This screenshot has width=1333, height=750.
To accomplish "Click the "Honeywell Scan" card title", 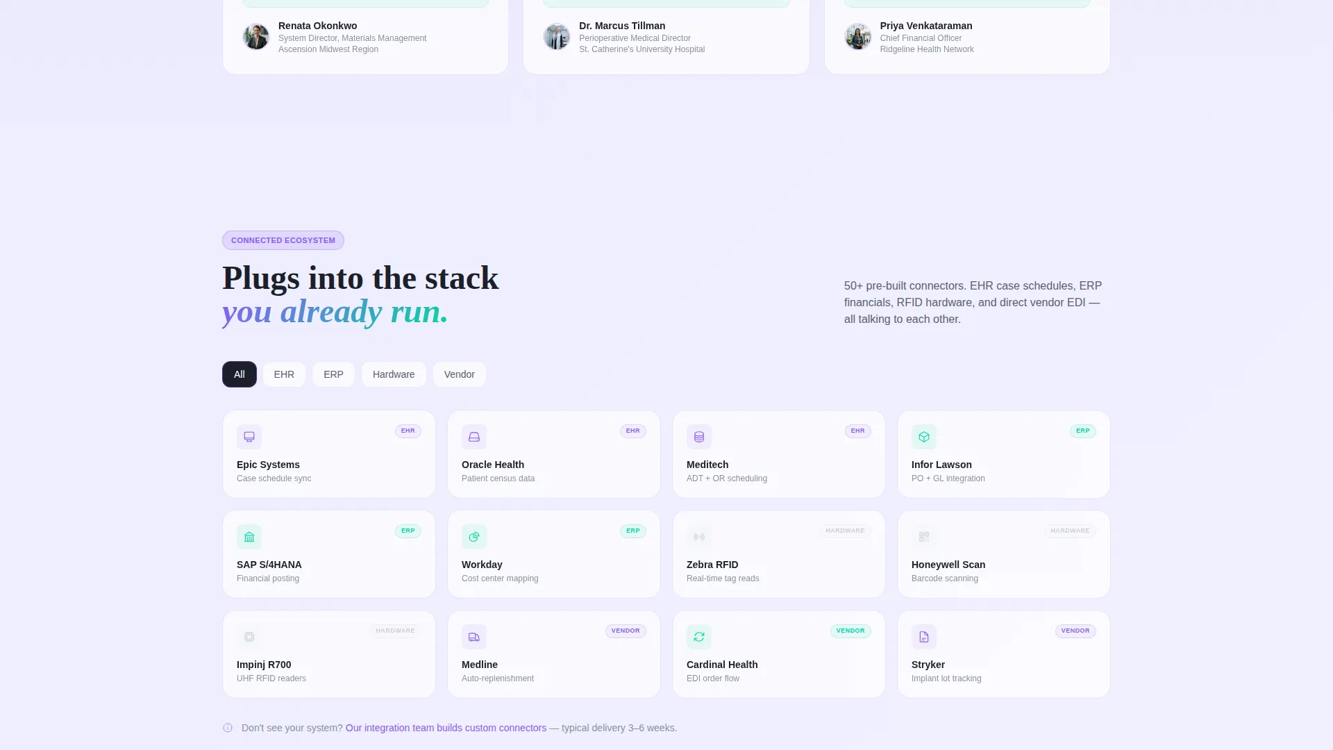I will [948, 565].
